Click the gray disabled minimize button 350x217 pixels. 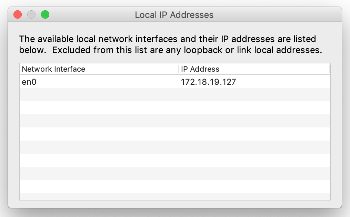point(31,15)
